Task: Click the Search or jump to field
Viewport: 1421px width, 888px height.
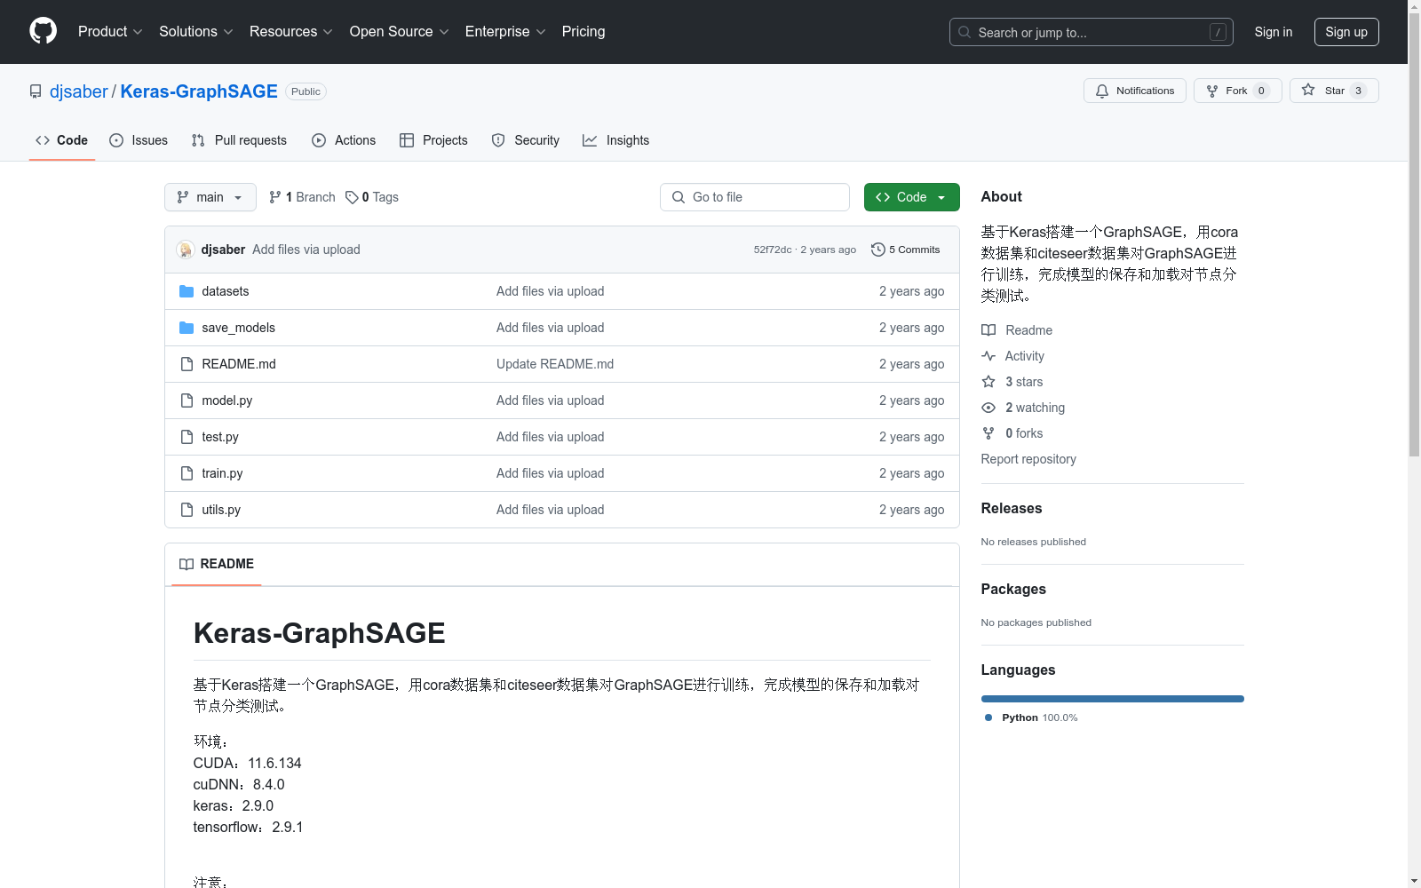Action: [x=1092, y=32]
